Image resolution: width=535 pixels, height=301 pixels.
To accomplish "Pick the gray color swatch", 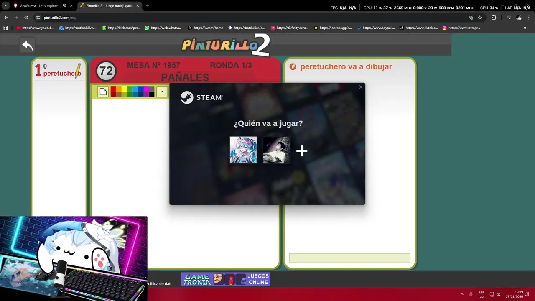I will (151, 89).
